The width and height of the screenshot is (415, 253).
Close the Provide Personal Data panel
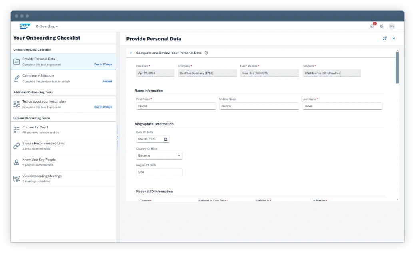click(x=394, y=38)
